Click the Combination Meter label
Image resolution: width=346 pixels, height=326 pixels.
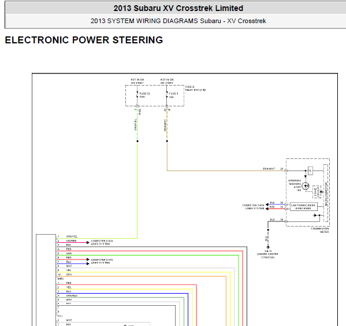click(x=320, y=231)
